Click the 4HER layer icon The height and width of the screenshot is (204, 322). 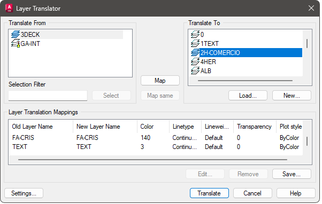[195, 62]
